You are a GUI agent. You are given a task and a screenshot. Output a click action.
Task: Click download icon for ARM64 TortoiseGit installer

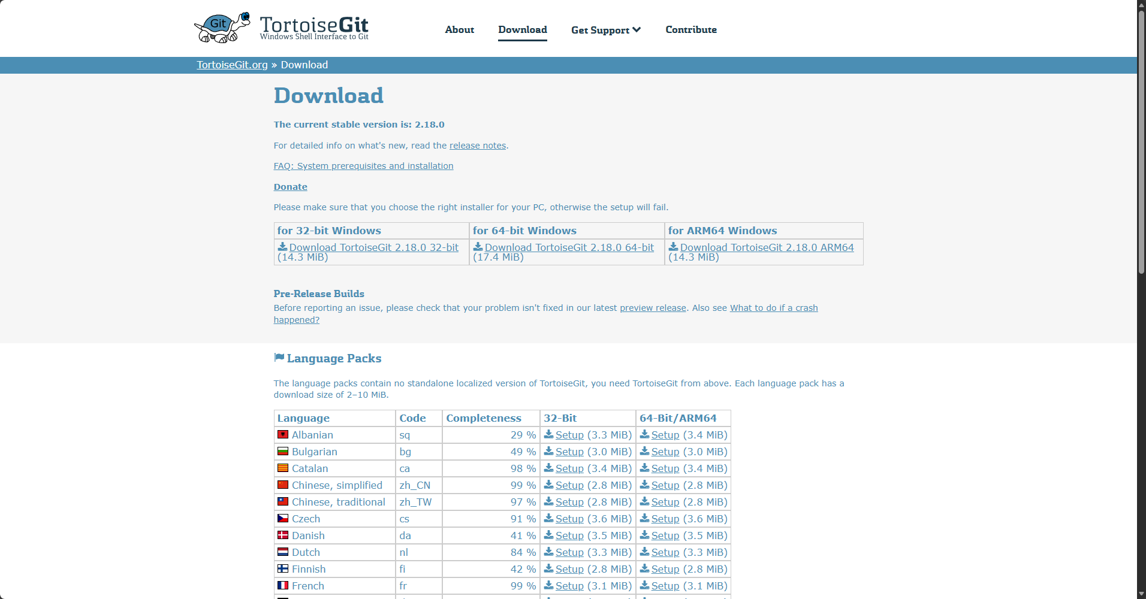click(673, 246)
